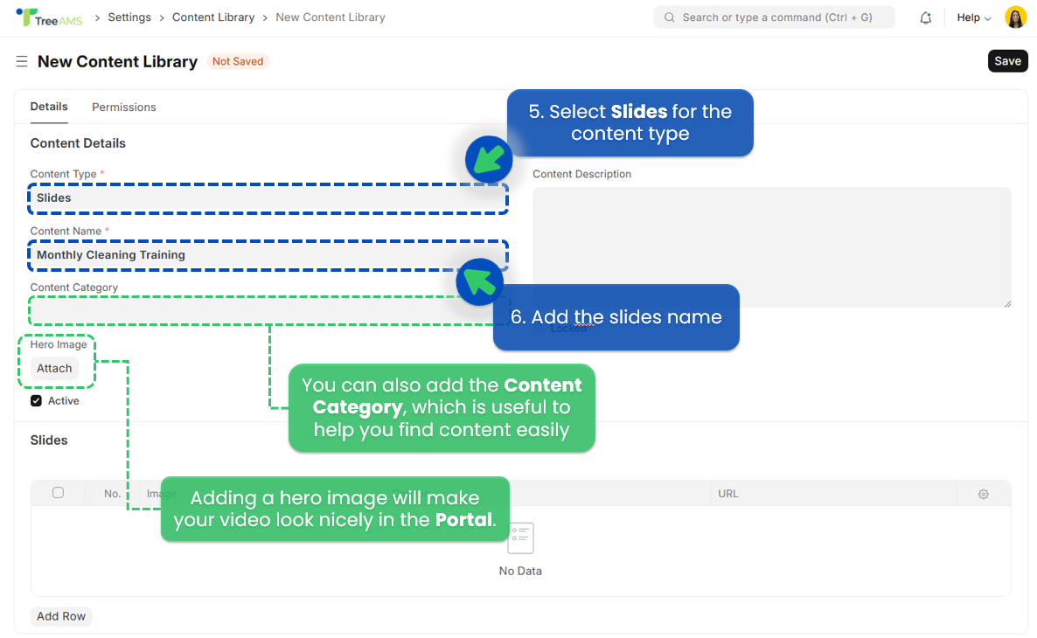This screenshot has width=1037, height=638.
Task: Select all rows checkbox in Slides table
Action: (x=59, y=493)
